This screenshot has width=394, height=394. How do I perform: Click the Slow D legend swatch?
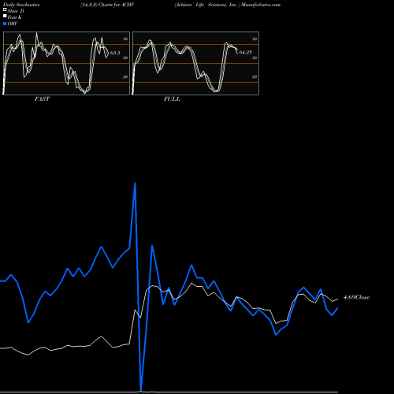pos(5,10)
